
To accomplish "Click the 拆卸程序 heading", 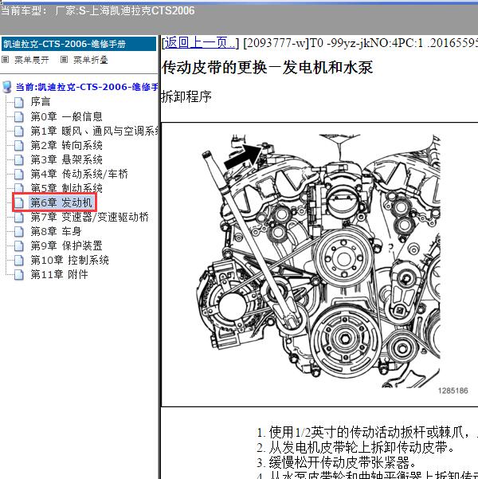I will click(186, 96).
